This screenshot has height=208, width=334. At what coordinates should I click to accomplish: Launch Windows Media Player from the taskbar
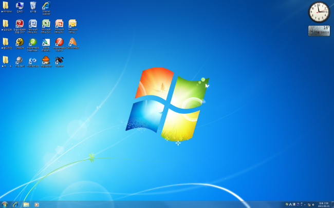pos(36,204)
